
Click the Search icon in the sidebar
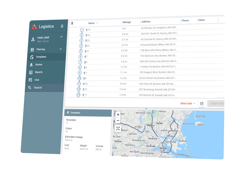coord(30,88)
